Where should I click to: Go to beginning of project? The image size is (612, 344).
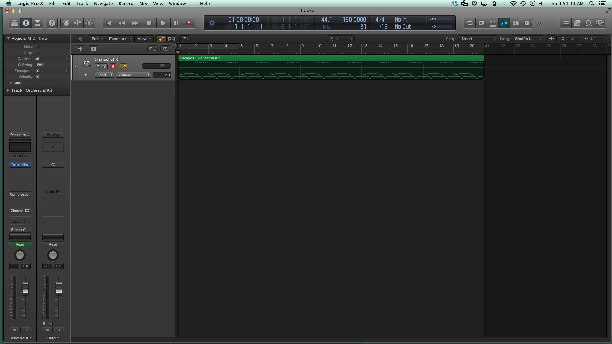coord(109,23)
